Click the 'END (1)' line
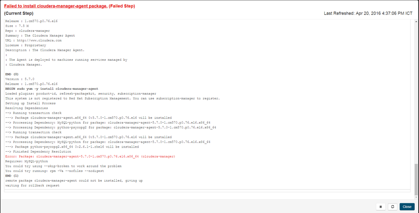 (12, 176)
